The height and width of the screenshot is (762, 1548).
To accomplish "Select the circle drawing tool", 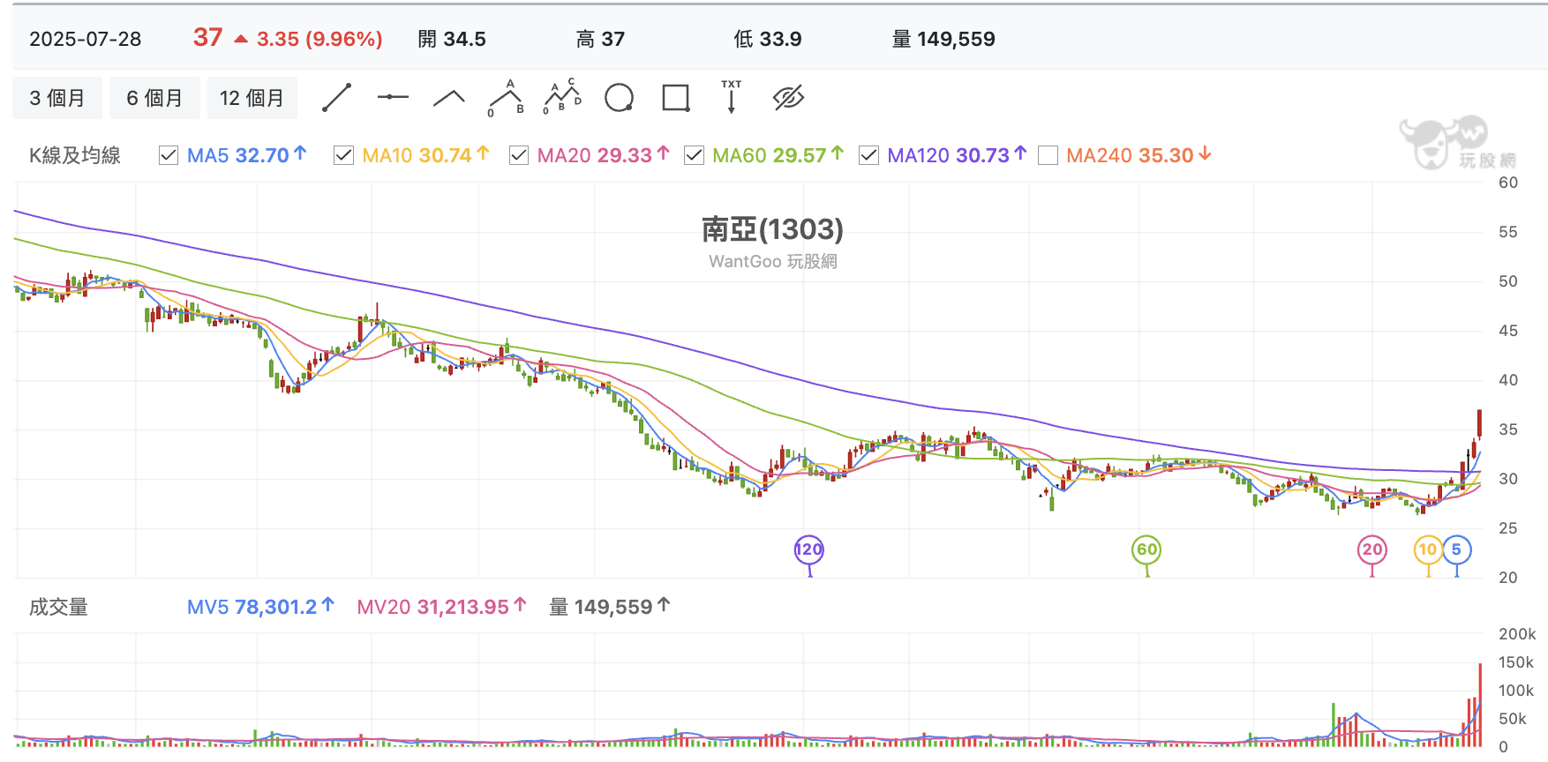I will 619,98.
